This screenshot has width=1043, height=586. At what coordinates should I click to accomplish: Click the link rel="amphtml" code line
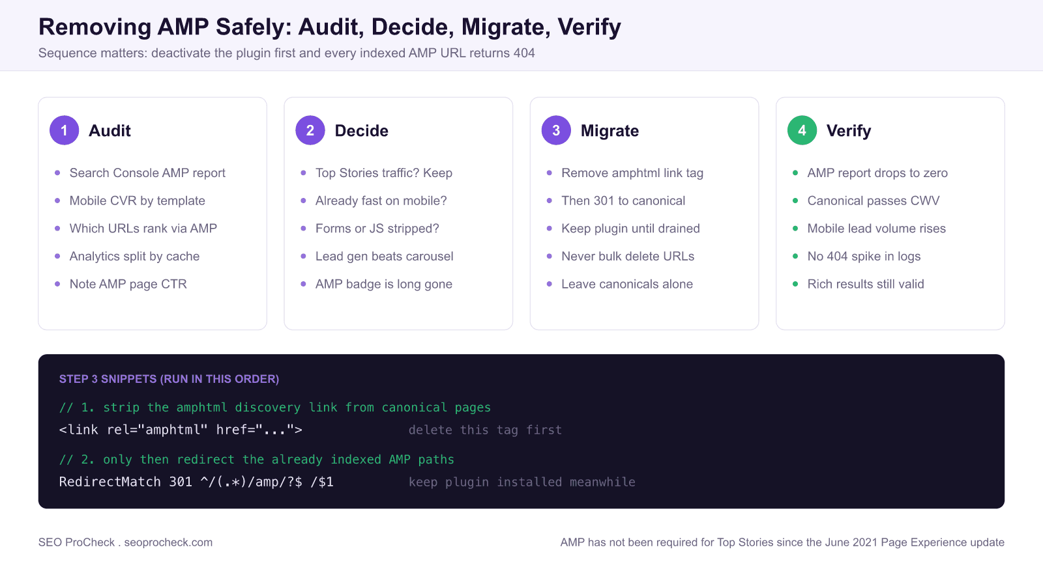181,430
